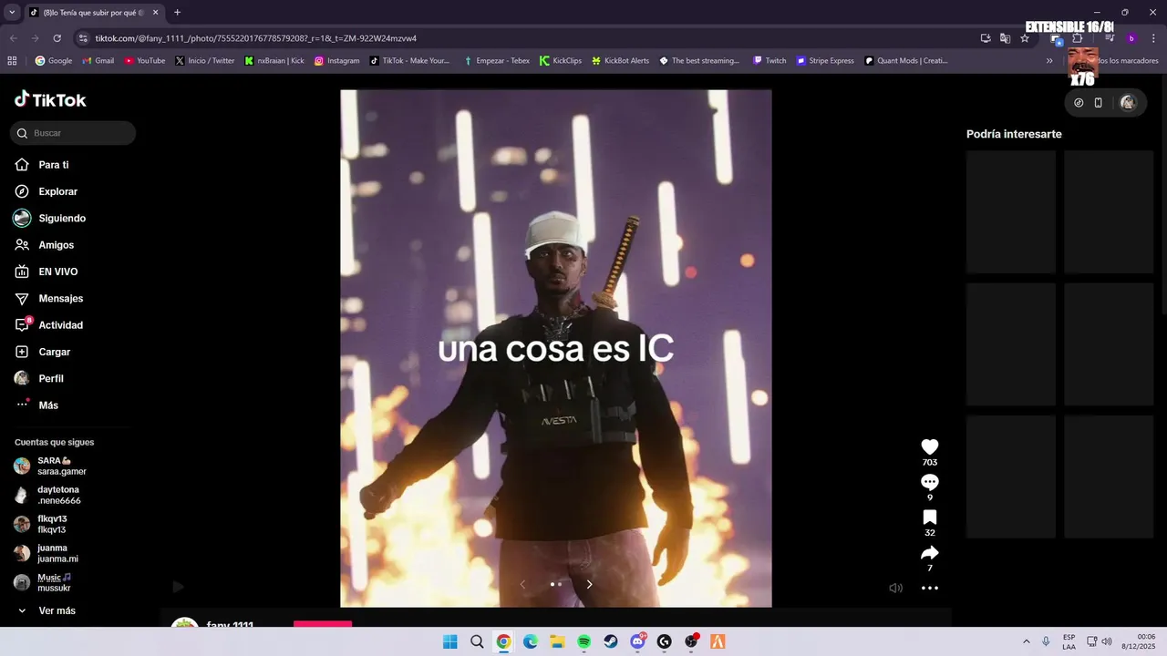Click the phone app icon in top pill
1167x656 pixels.
(1098, 103)
